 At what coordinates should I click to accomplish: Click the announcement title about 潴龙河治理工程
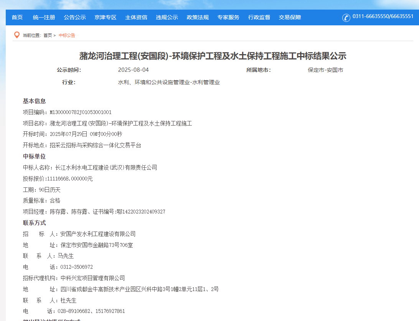(209, 56)
